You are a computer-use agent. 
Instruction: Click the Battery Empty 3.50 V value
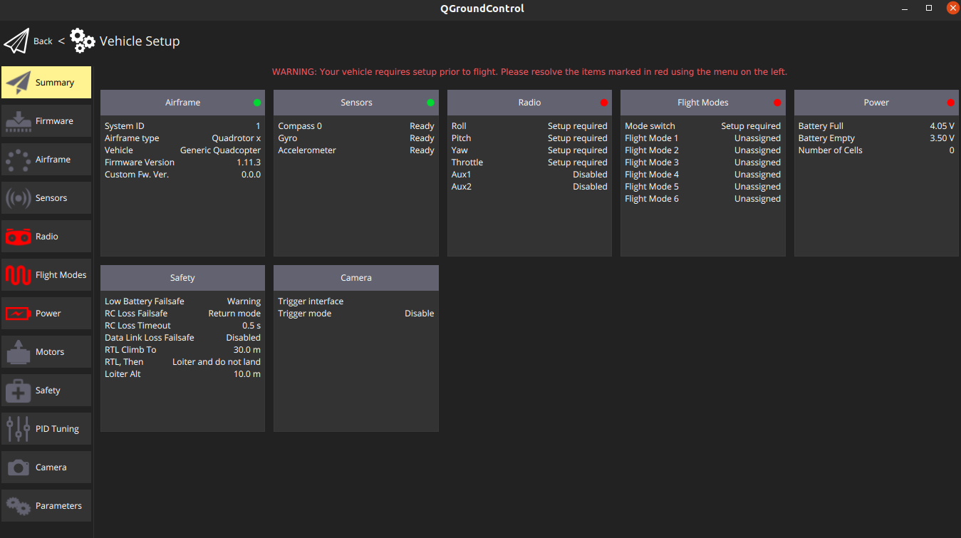click(x=942, y=138)
